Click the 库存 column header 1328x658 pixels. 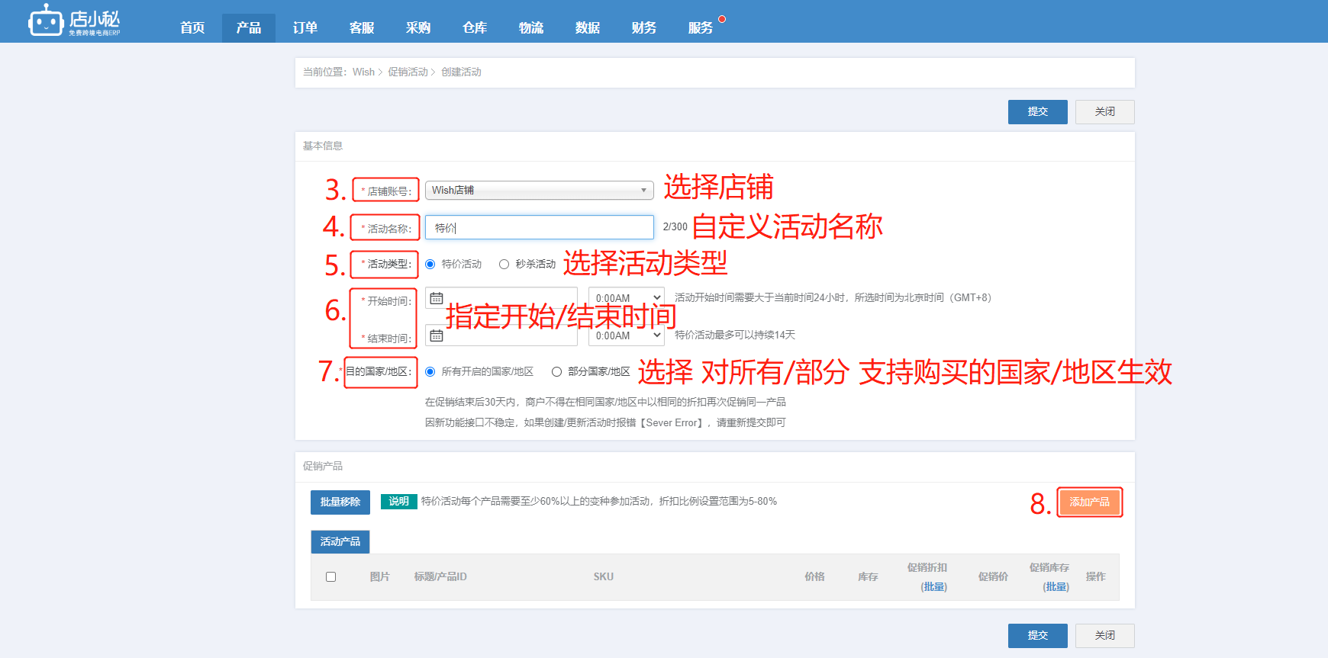pos(868,577)
